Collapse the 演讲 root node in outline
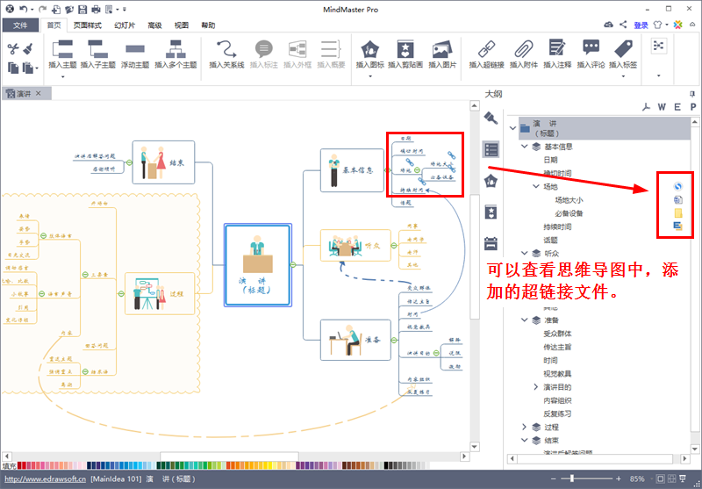Screen dimensions: 702x489 (x=512, y=128)
